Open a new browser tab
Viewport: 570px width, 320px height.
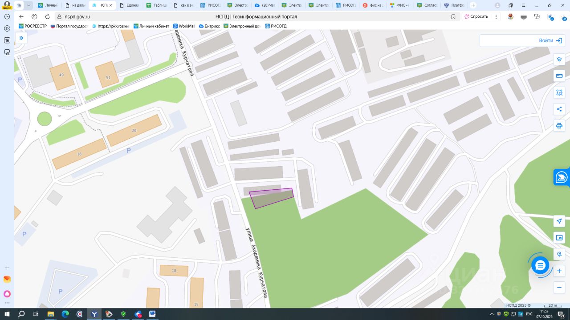(x=473, y=5)
